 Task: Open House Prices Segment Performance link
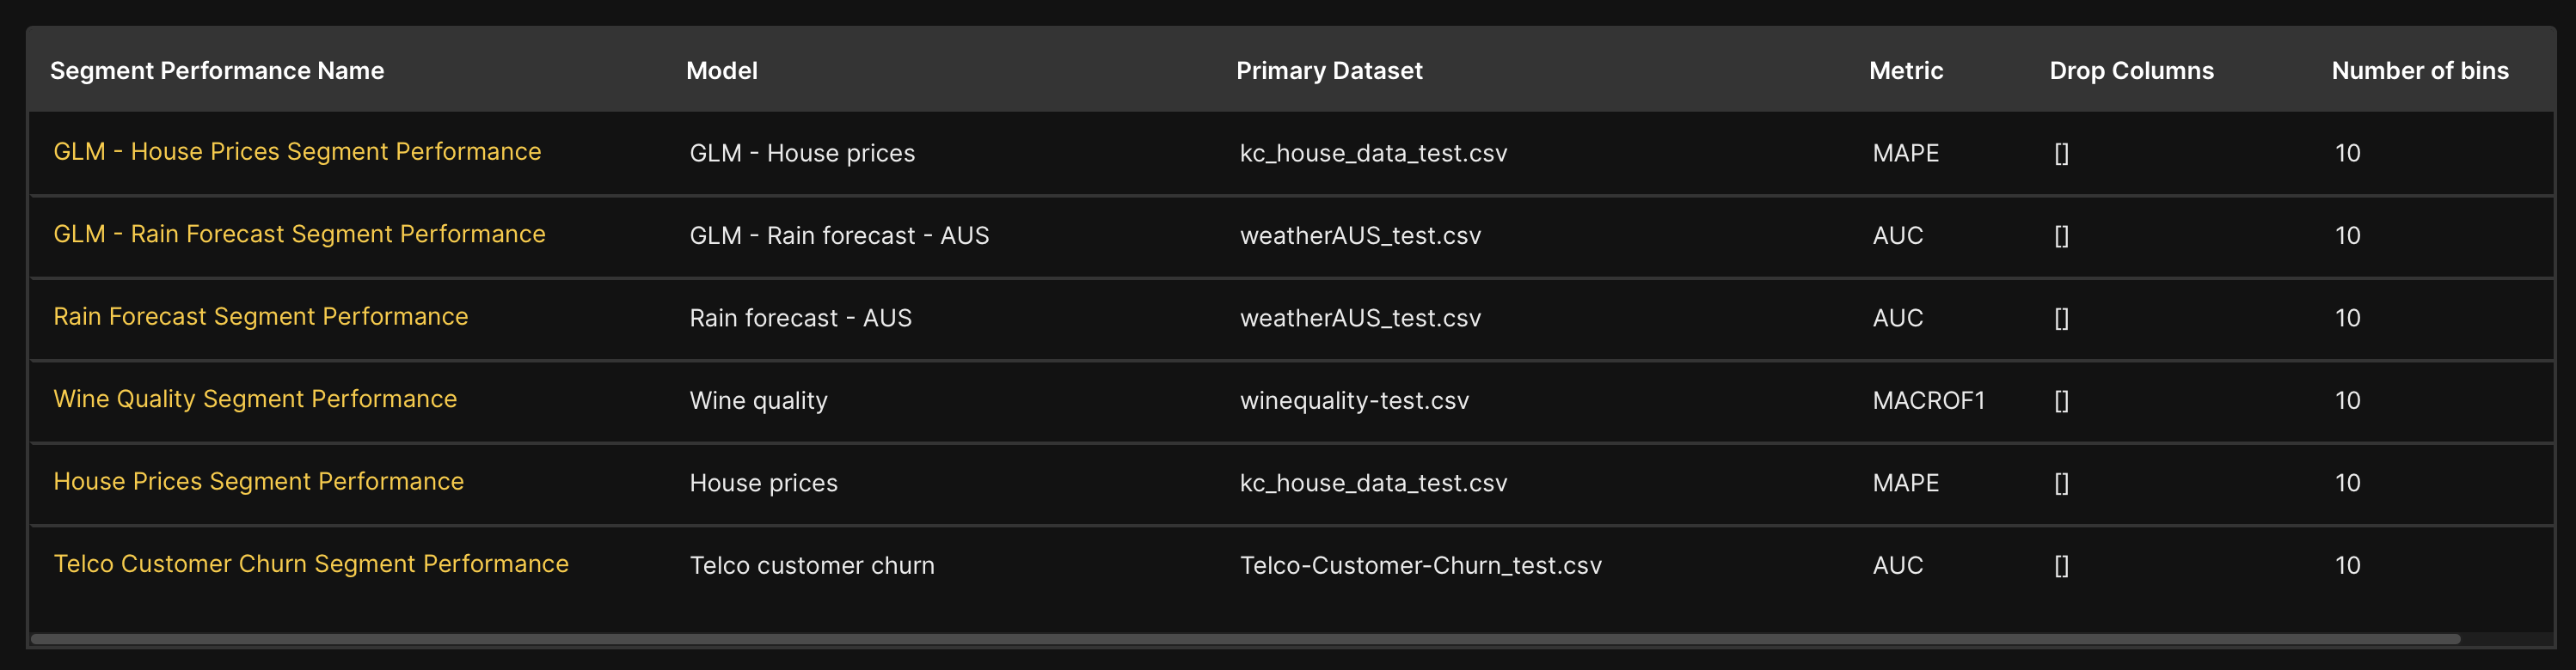tap(258, 481)
